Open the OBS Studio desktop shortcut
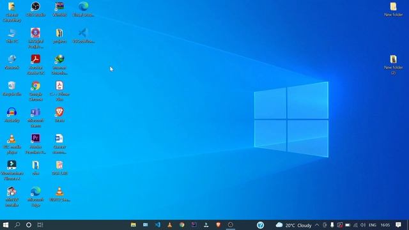409x230 pixels. [x=36, y=10]
